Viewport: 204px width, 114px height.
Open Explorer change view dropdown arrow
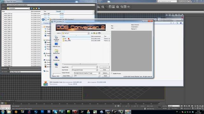(173, 23)
